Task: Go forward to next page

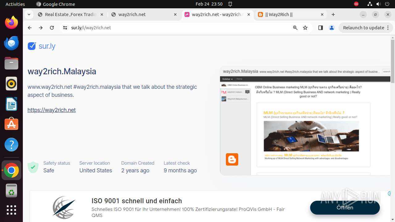Action: (41, 28)
